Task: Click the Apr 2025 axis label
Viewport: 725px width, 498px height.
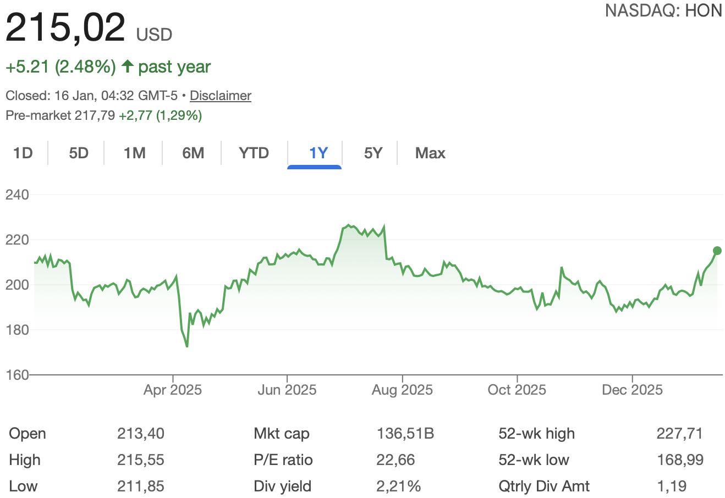Action: (173, 390)
